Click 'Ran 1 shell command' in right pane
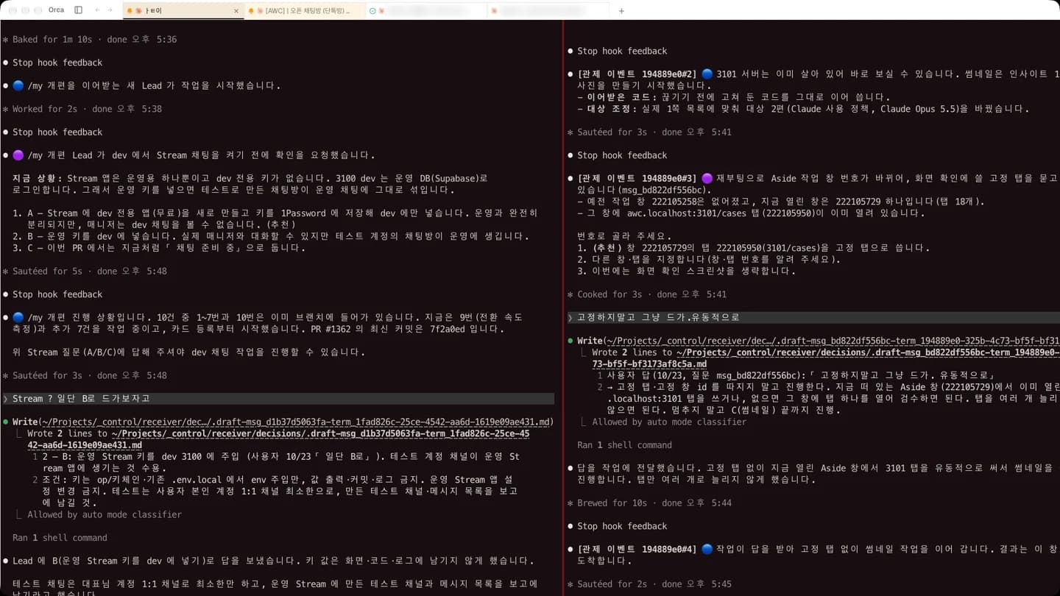Screen dimensions: 1060x596 pos(624,445)
